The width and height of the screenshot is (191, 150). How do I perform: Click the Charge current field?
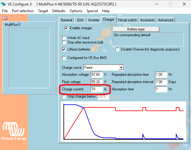coord(97,89)
